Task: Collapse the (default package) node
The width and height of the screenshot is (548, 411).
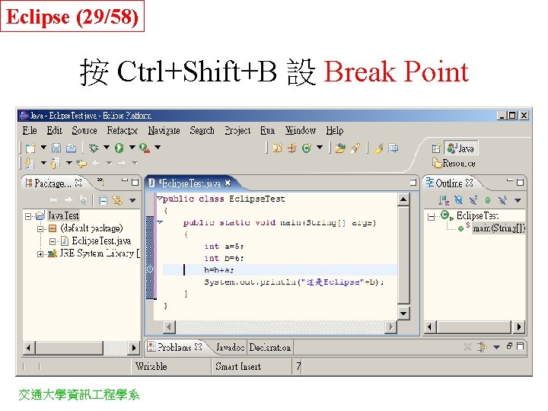Action: pos(40,229)
